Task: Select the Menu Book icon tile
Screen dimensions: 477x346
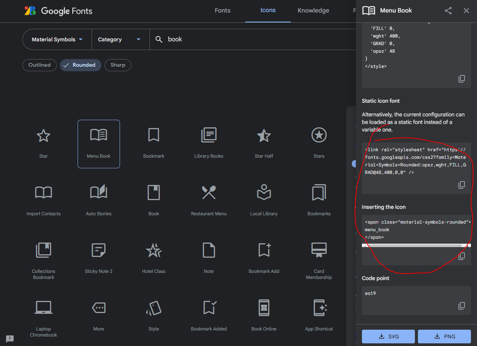Action: tap(99, 144)
